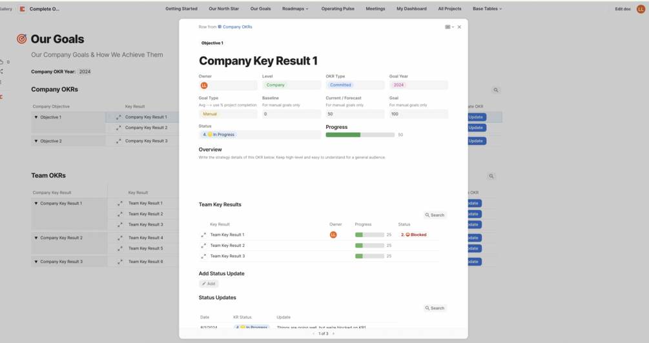Viewport: 649px width, 343px height.
Task: Expand Team Key Result 5 row icon
Action: (x=119, y=249)
